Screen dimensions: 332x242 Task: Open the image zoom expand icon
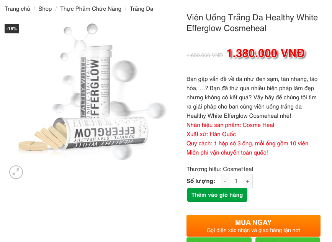pos(16,172)
